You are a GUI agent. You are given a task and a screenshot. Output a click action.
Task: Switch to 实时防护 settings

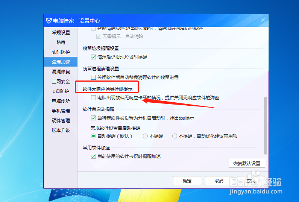[x=61, y=52]
